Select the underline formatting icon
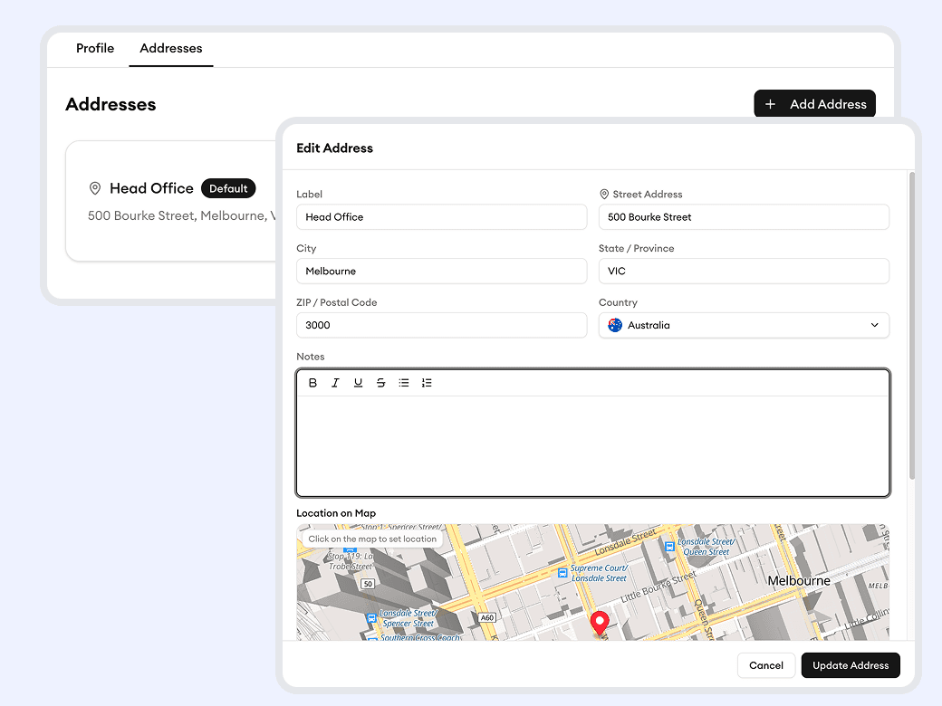The width and height of the screenshot is (942, 706). click(x=358, y=382)
